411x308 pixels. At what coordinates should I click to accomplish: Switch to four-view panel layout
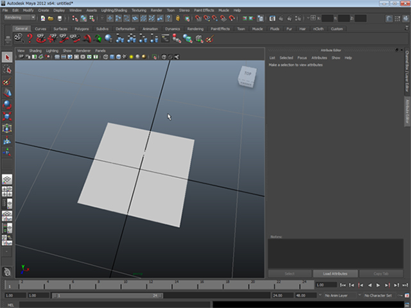(x=7, y=191)
